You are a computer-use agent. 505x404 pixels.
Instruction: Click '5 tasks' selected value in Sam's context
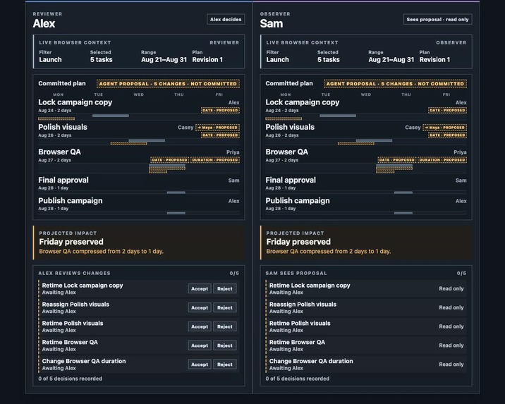pyautogui.click(x=329, y=59)
